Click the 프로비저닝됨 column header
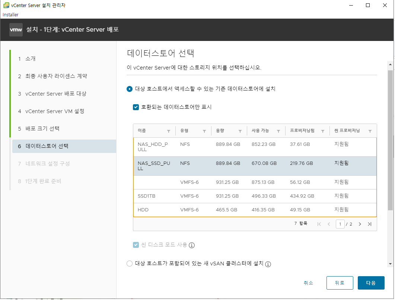The width and height of the screenshot is (395, 300). coord(302,131)
